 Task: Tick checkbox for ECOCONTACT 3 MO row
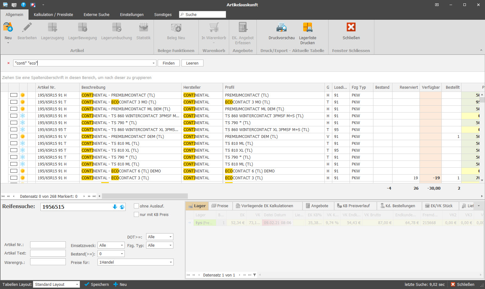14,102
